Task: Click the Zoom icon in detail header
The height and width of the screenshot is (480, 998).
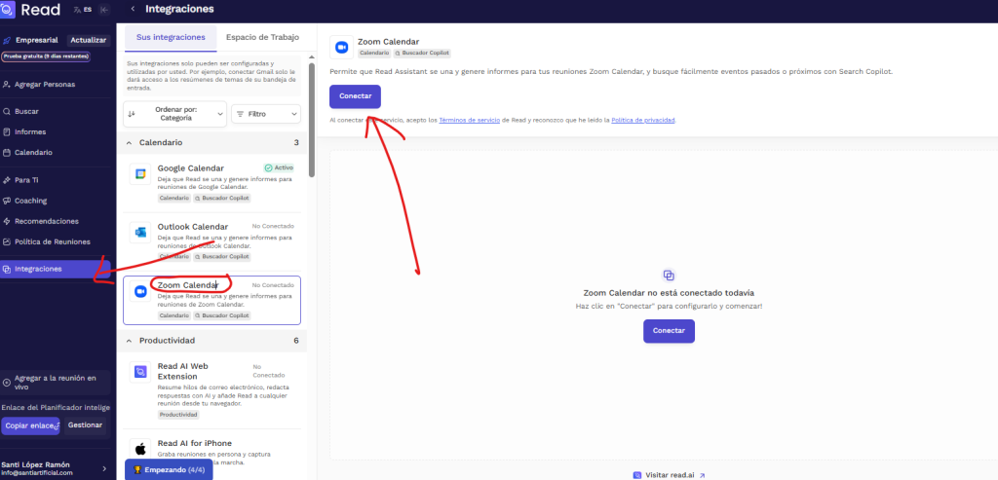Action: click(x=341, y=47)
